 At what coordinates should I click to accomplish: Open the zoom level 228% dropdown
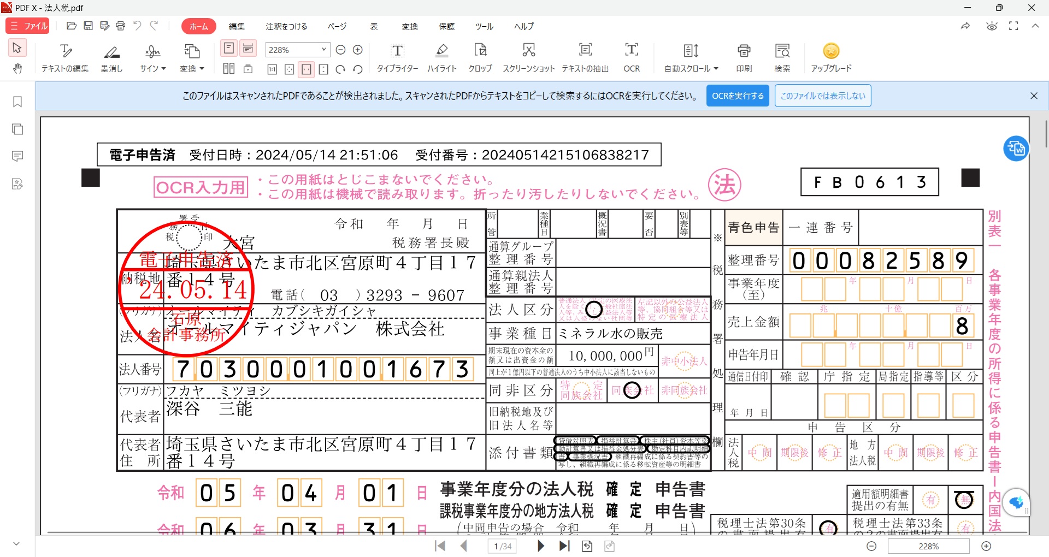(323, 50)
